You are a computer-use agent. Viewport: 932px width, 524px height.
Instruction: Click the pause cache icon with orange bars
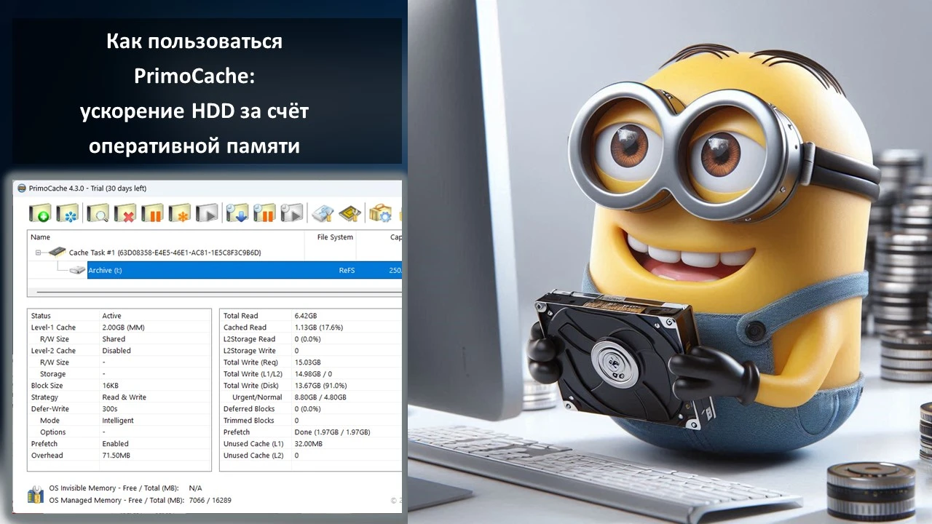tap(153, 213)
